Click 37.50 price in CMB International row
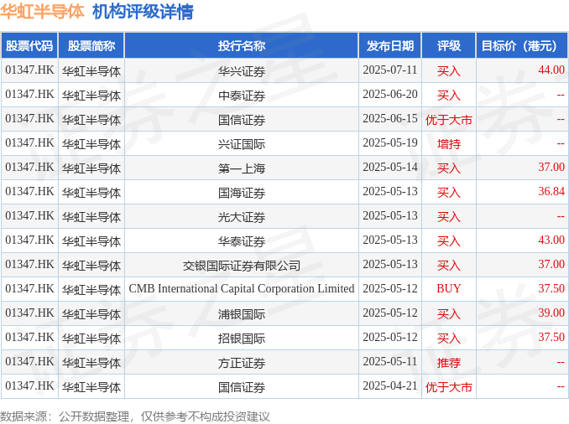The width and height of the screenshot is (569, 424). (551, 288)
